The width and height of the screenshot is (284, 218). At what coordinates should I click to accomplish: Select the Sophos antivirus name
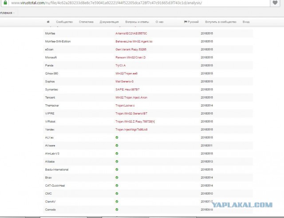pyautogui.click(x=50, y=81)
